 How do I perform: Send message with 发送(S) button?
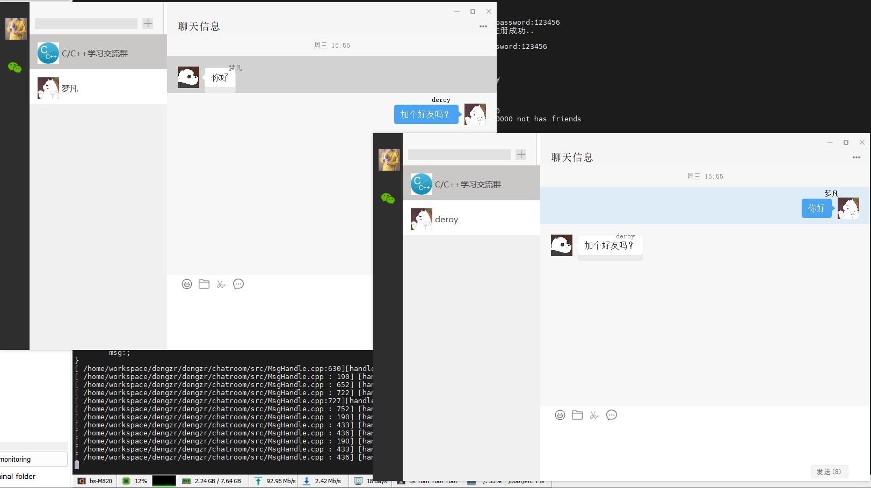pyautogui.click(x=829, y=471)
